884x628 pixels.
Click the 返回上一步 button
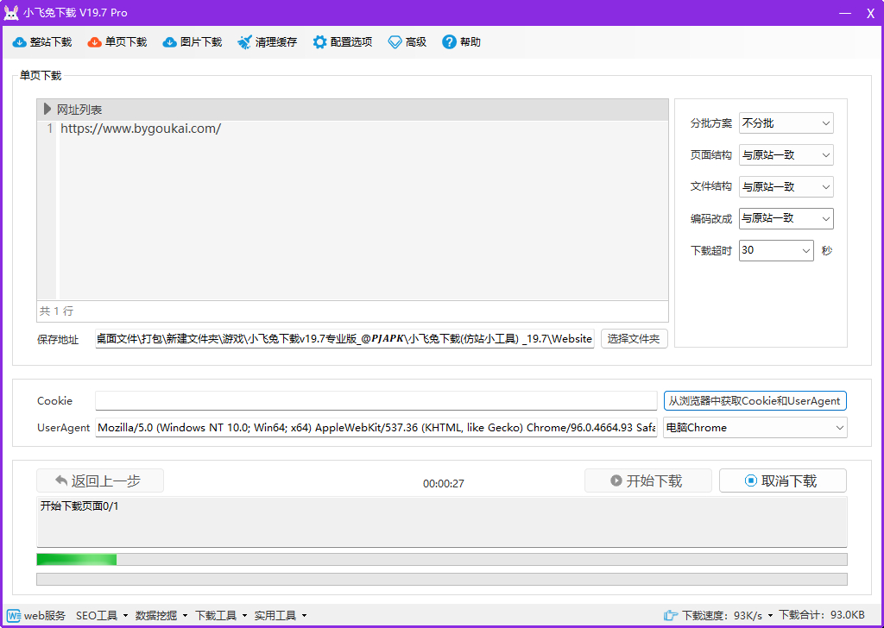click(x=100, y=481)
